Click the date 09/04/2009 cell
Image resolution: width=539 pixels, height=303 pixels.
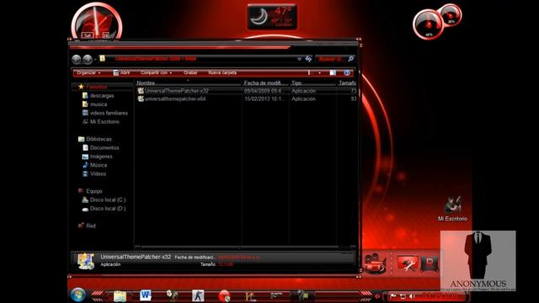(263, 91)
